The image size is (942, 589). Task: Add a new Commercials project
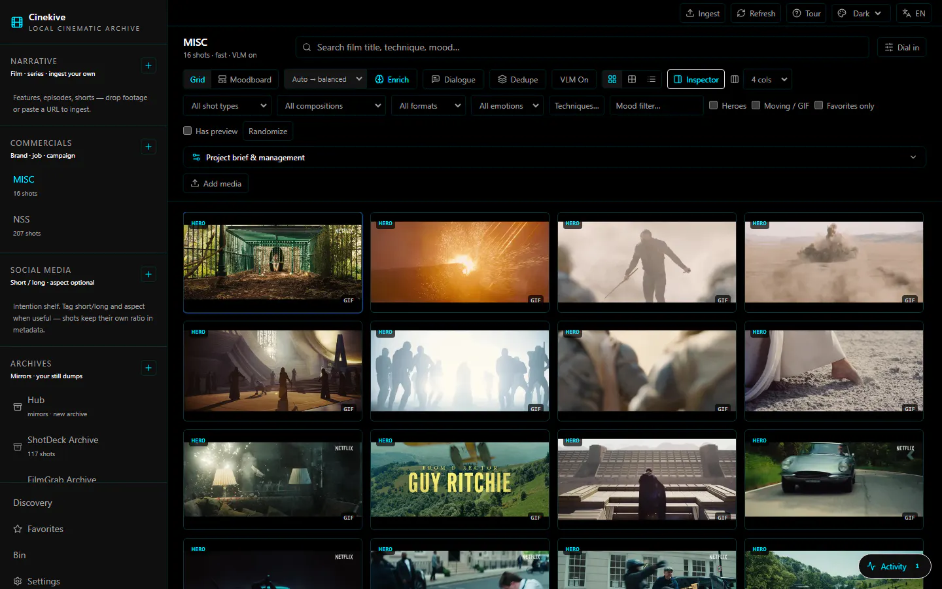pos(148,147)
